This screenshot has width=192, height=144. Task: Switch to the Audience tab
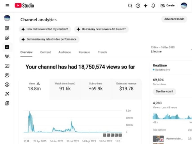(65, 52)
